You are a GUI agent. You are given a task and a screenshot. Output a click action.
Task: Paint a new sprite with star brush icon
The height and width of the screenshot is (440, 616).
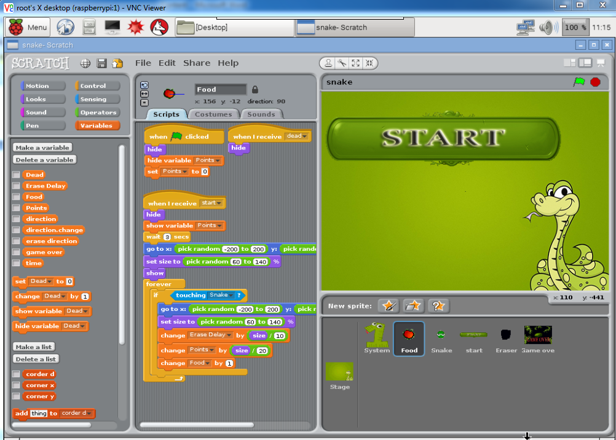[389, 305]
